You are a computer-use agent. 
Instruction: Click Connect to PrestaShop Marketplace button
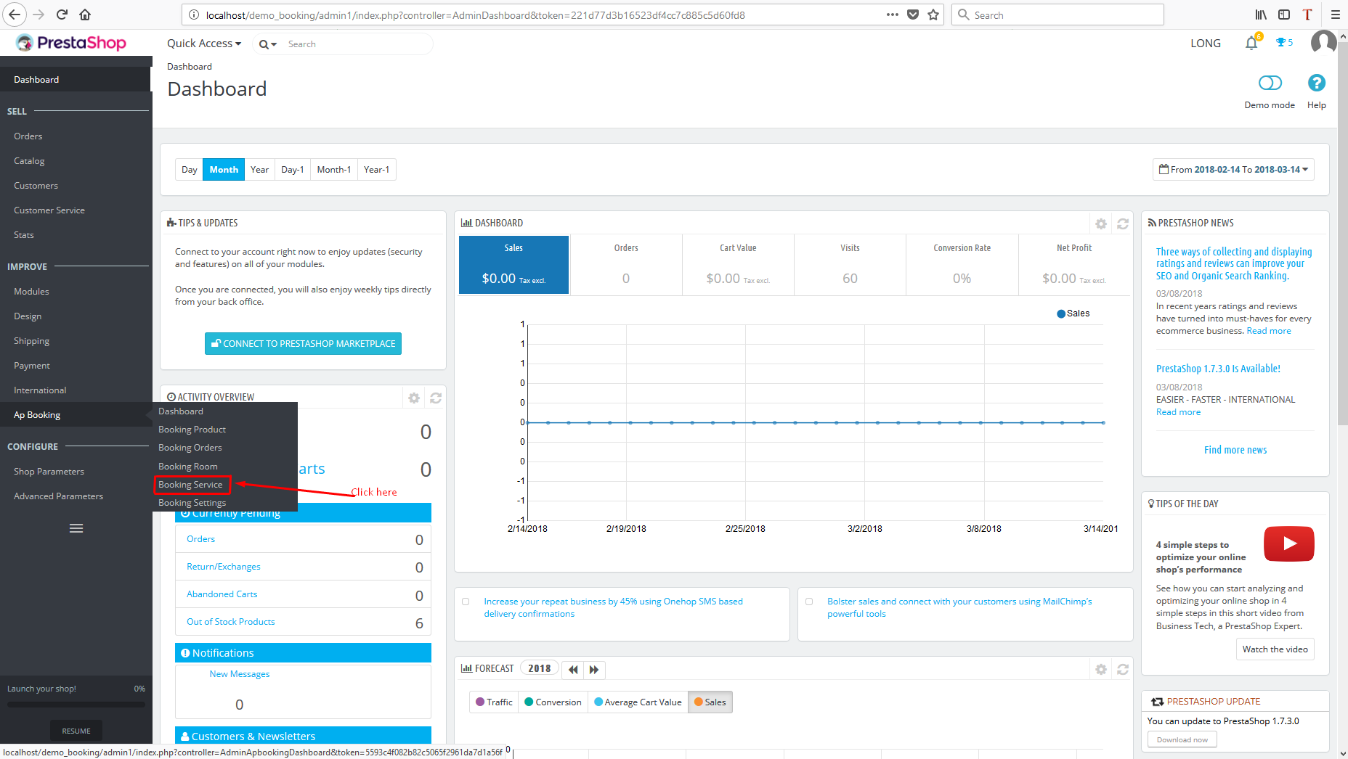pos(303,344)
